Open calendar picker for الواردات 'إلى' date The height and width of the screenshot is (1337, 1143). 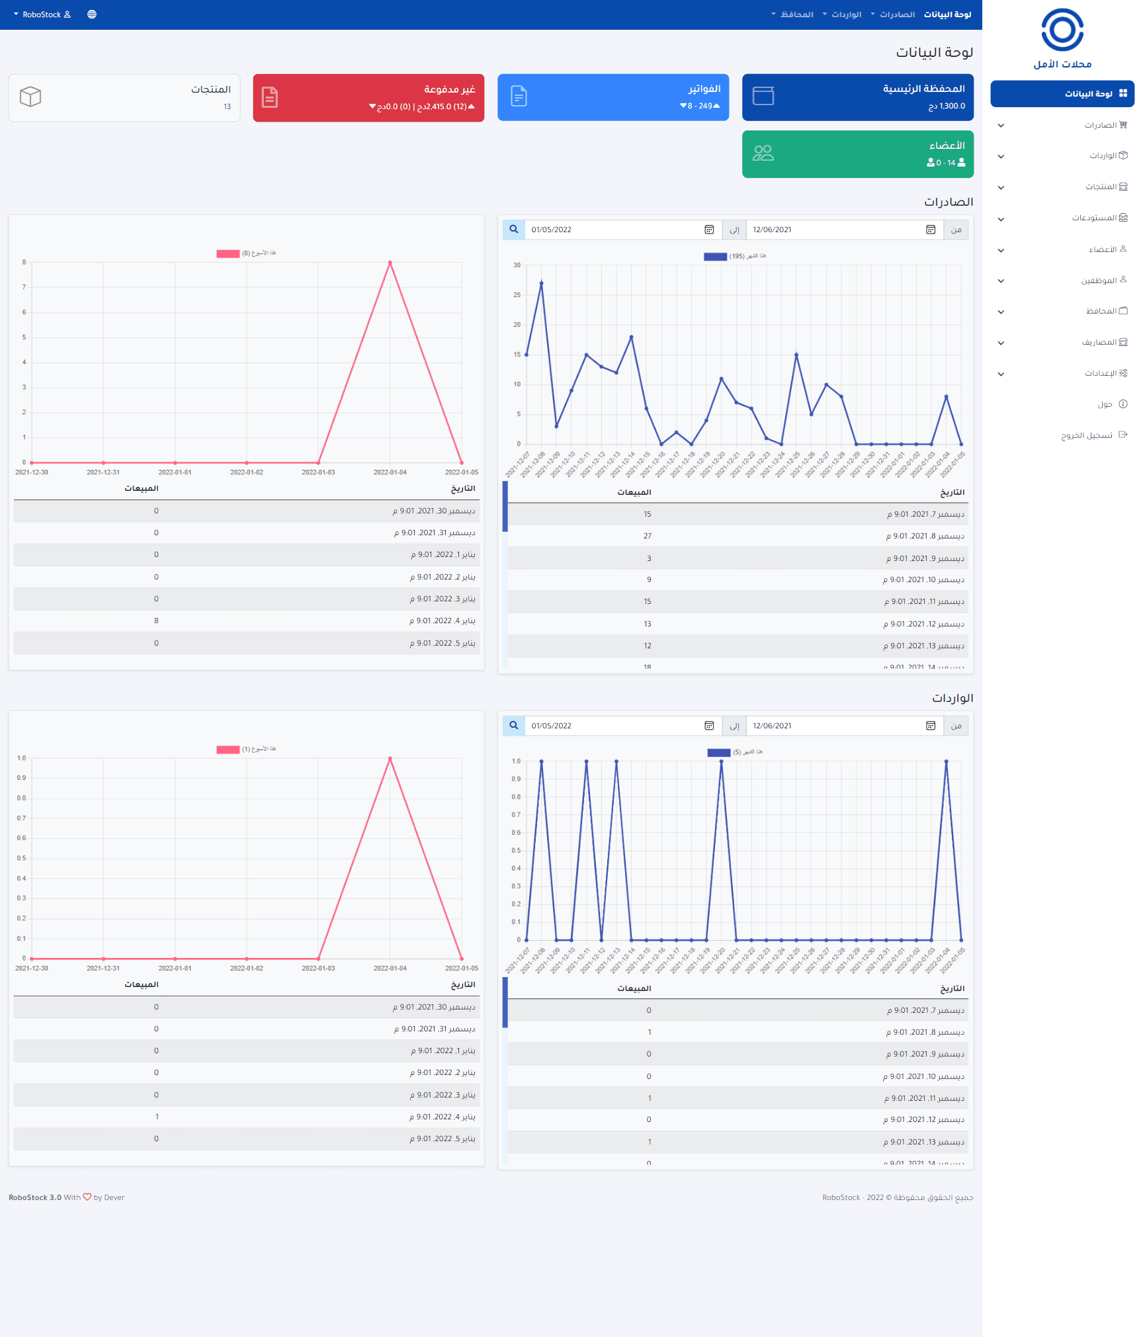(709, 725)
